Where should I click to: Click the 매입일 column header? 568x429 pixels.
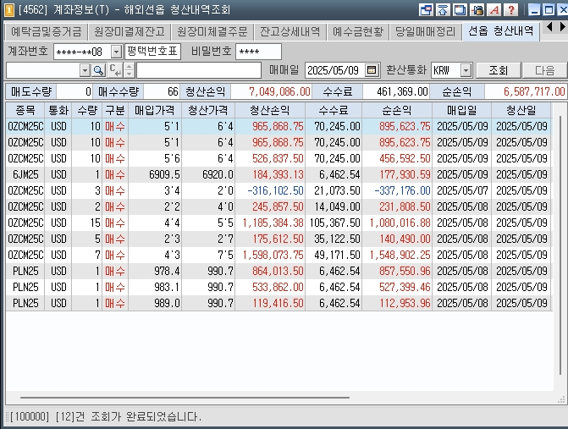[x=461, y=110]
